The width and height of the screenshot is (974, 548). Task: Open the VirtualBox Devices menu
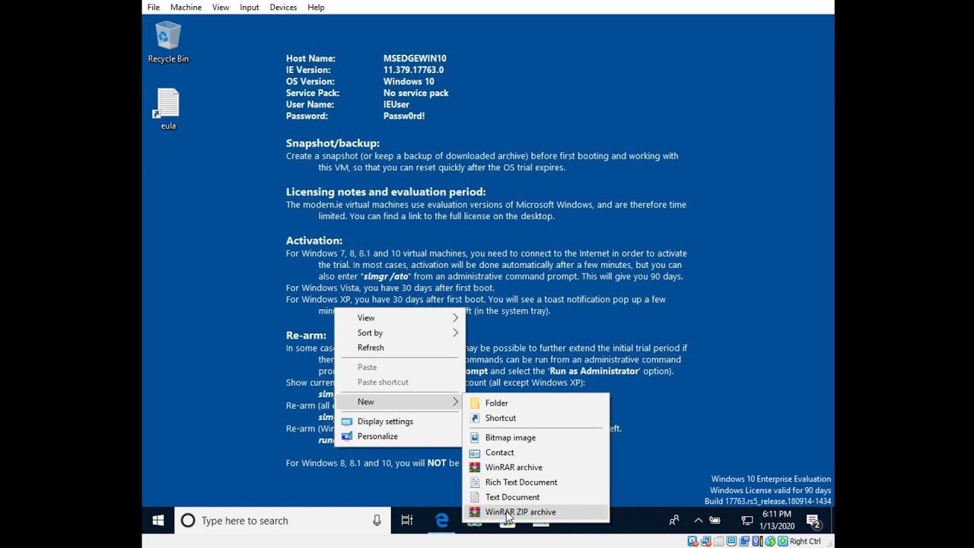[x=283, y=7]
